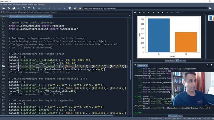Click the 'Pipeline' word on line 63
The width and height of the screenshot is (214, 120).
(x=58, y=26)
